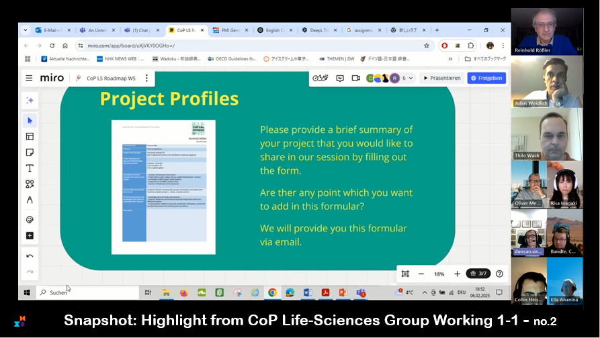Click the blue Freigeben share button
The image size is (600, 338).
click(x=486, y=78)
